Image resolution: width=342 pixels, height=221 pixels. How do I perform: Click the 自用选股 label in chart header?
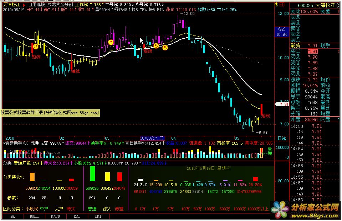coord(37,5)
